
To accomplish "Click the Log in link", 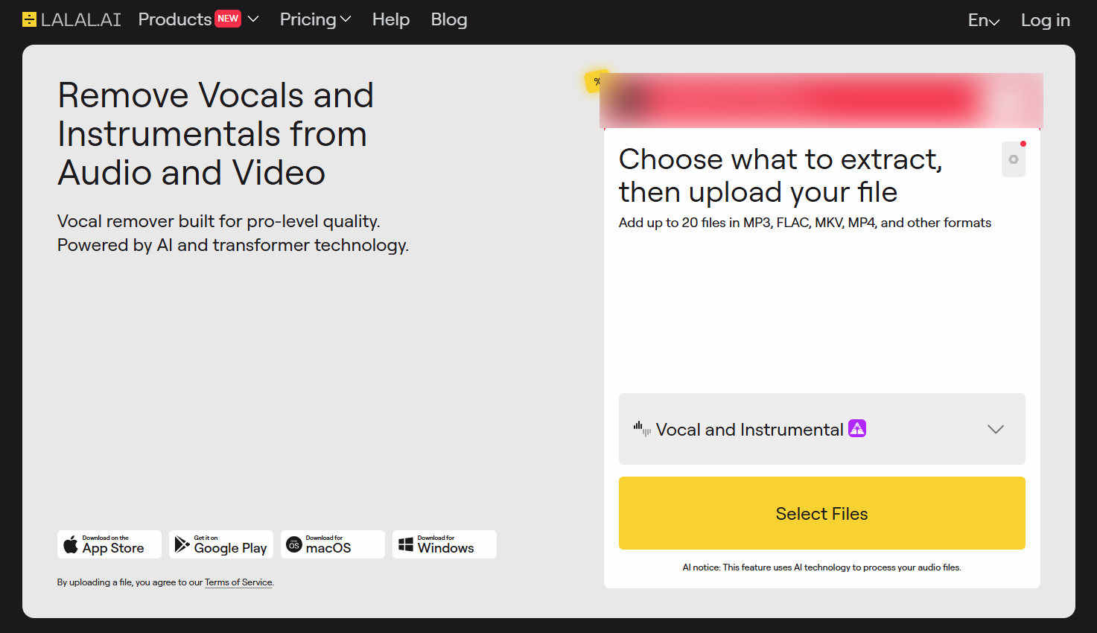I will (1046, 20).
